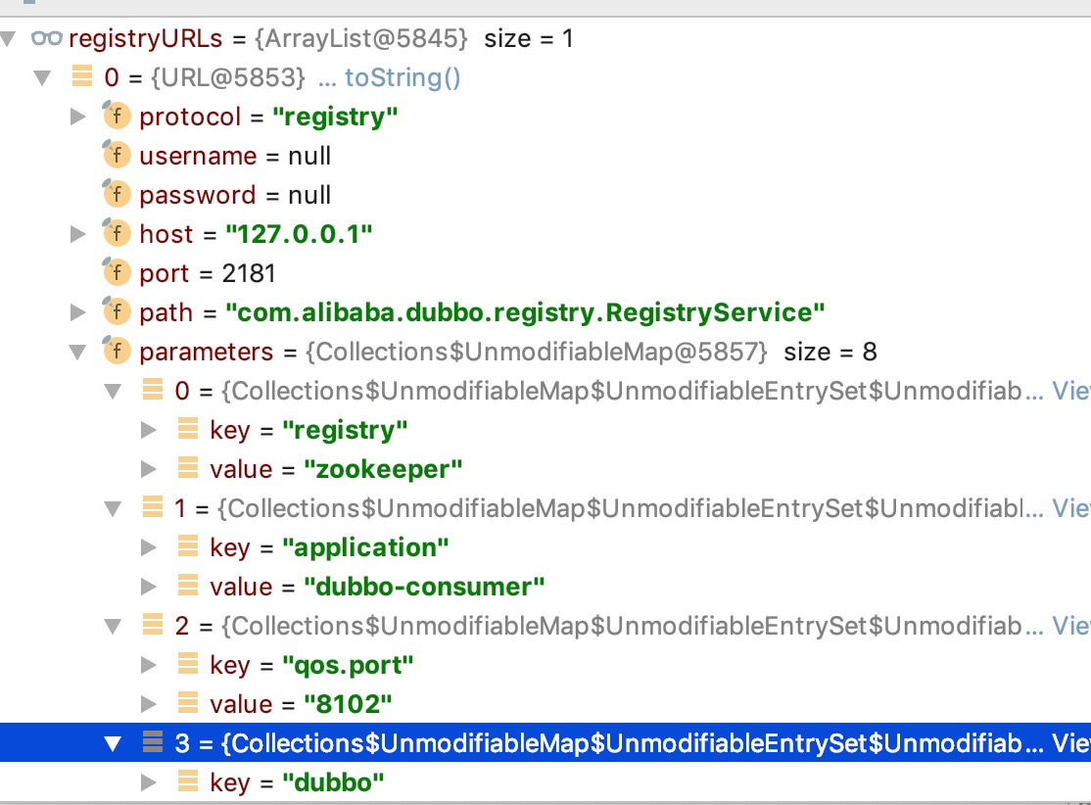Click the toString() link on URL@5853
Image resolution: width=1091 pixels, height=805 pixels.
coord(403,77)
